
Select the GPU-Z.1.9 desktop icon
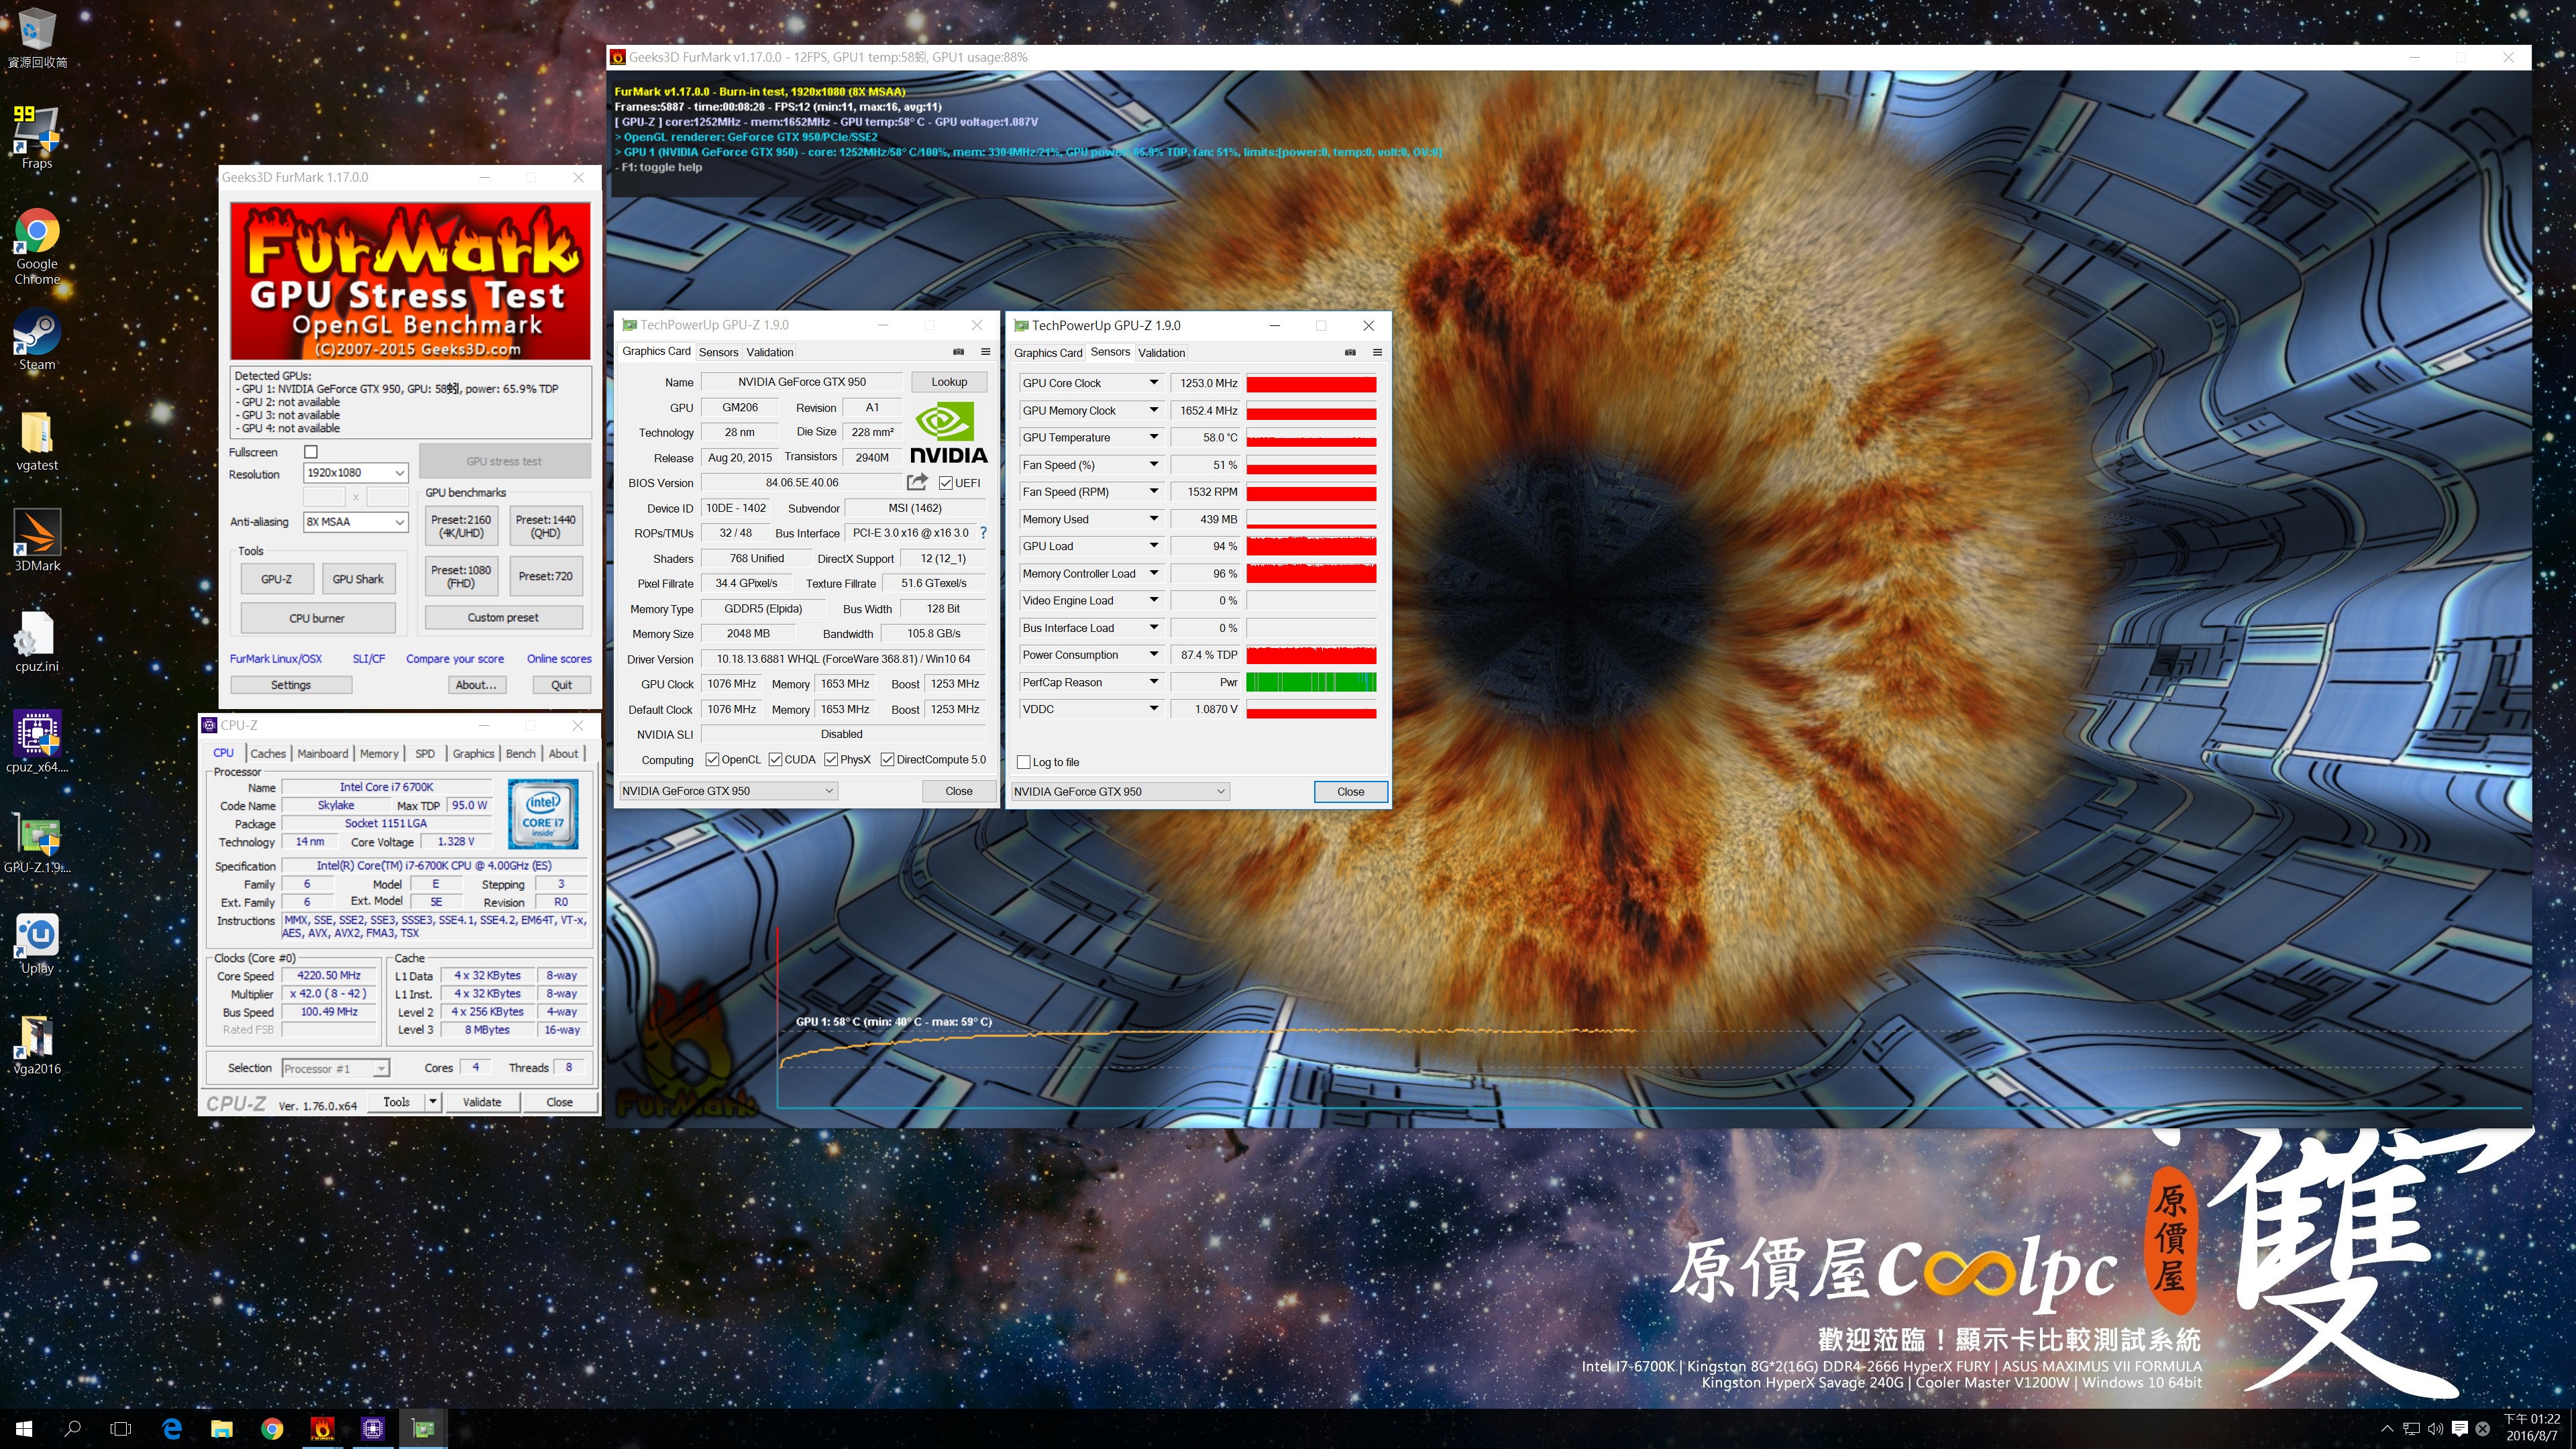coord(37,842)
